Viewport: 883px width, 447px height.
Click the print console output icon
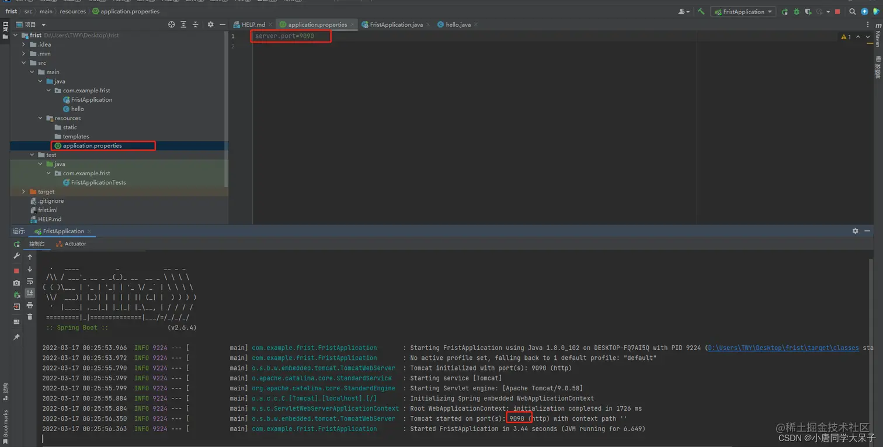(x=30, y=305)
